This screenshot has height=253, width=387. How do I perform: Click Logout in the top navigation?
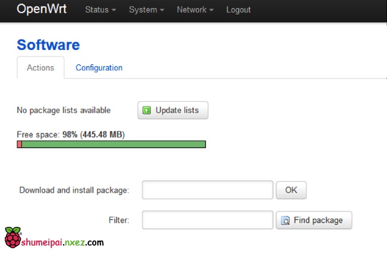[238, 10]
